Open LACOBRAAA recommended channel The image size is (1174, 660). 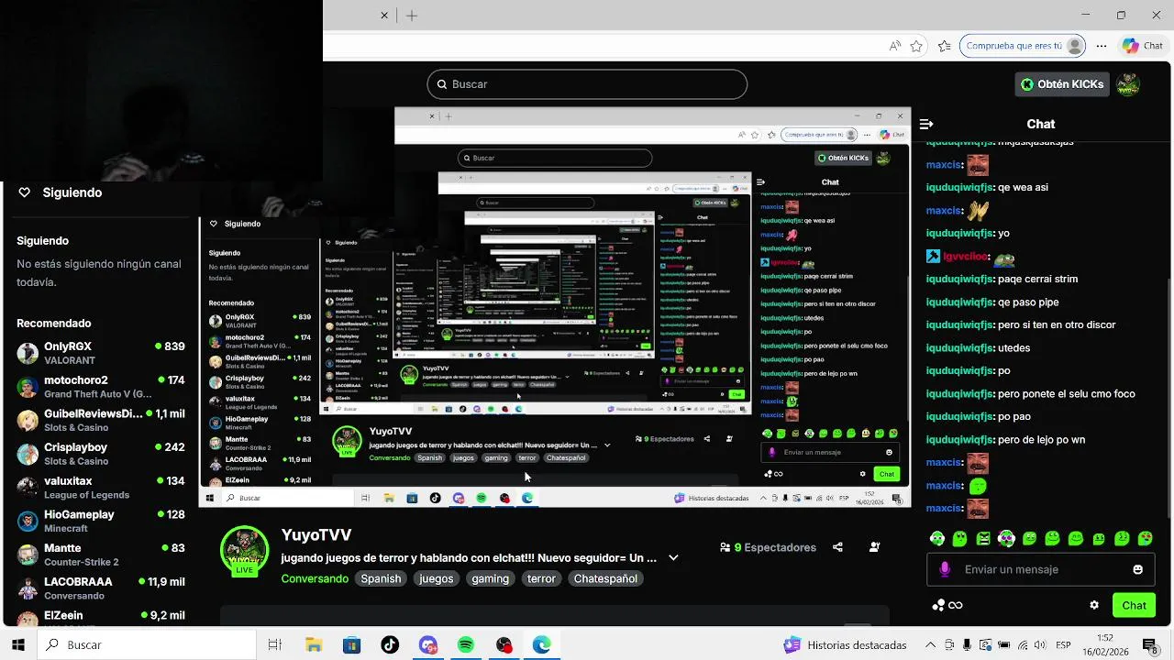click(x=101, y=588)
